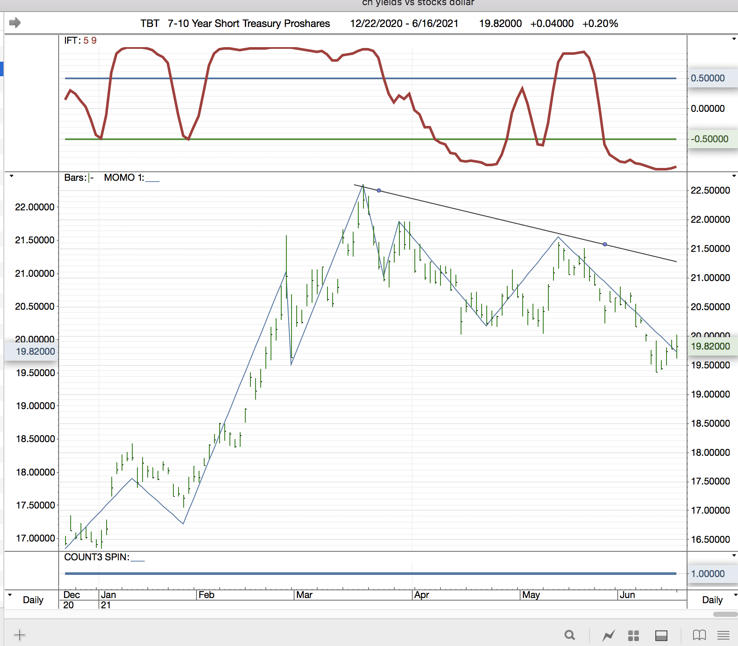Viewport: 738px width, 646px height.
Task: Click the +0.20% percent change
Action: (x=600, y=24)
